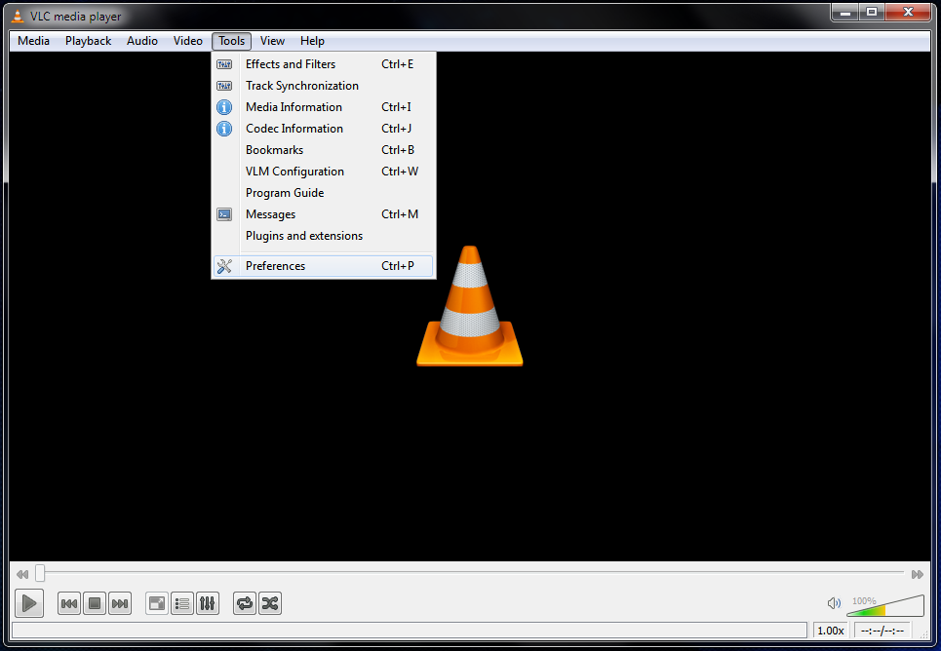Click the Play button

[29, 603]
